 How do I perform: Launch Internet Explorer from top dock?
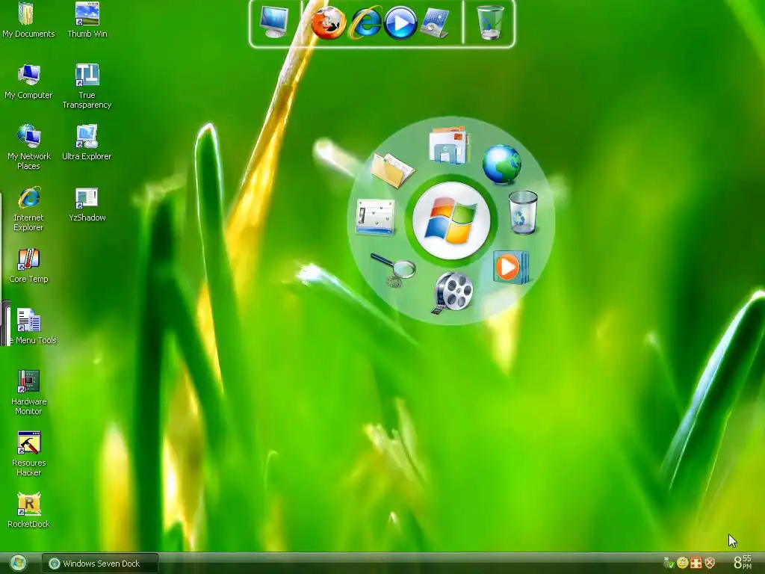(365, 22)
